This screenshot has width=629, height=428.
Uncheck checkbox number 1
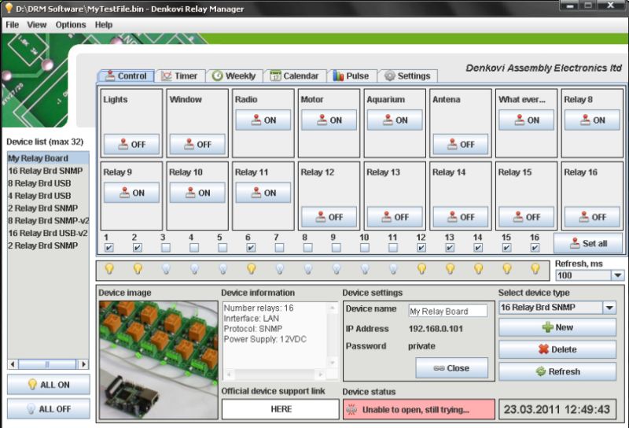pyautogui.click(x=109, y=248)
